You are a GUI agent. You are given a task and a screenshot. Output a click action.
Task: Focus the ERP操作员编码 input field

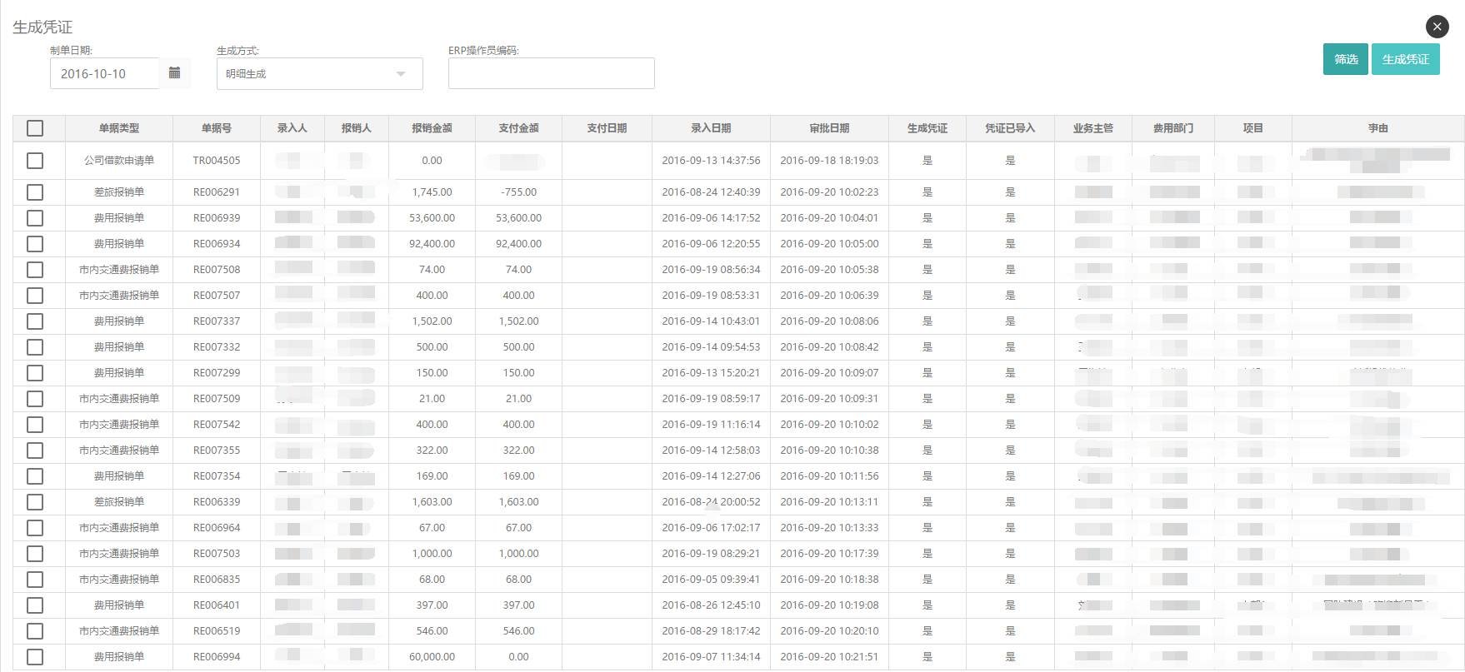(551, 73)
